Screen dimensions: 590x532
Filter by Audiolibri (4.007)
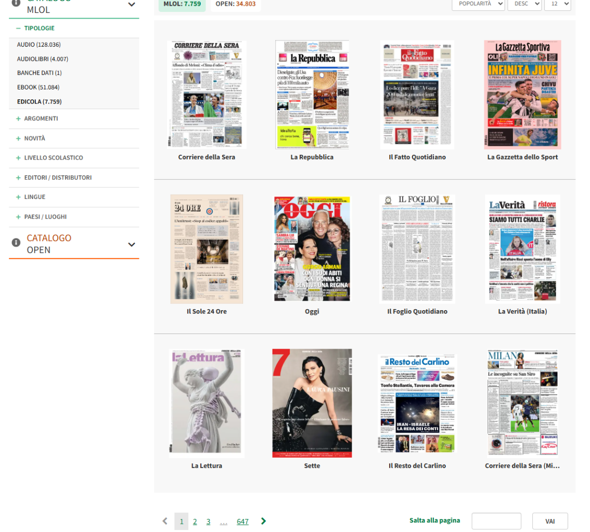[x=43, y=59]
